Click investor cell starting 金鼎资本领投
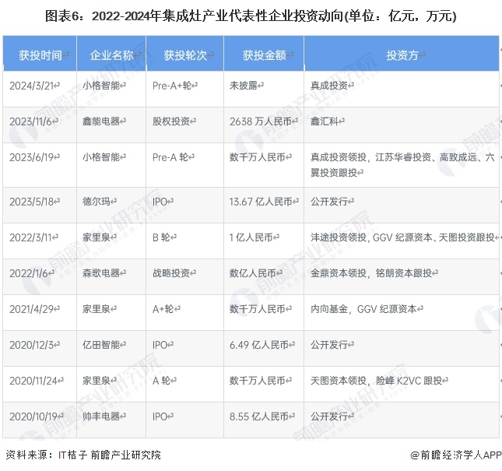This screenshot has width=502, height=471. [x=402, y=277]
